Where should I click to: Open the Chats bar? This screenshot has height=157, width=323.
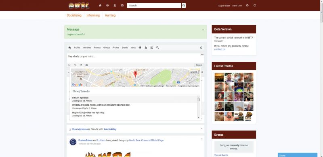pyautogui.click(x=298, y=155)
